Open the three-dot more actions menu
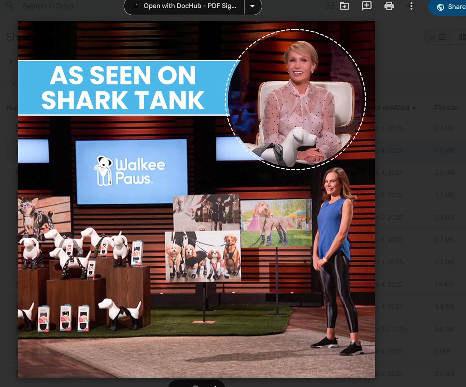Image resolution: width=466 pixels, height=387 pixels. [x=411, y=6]
